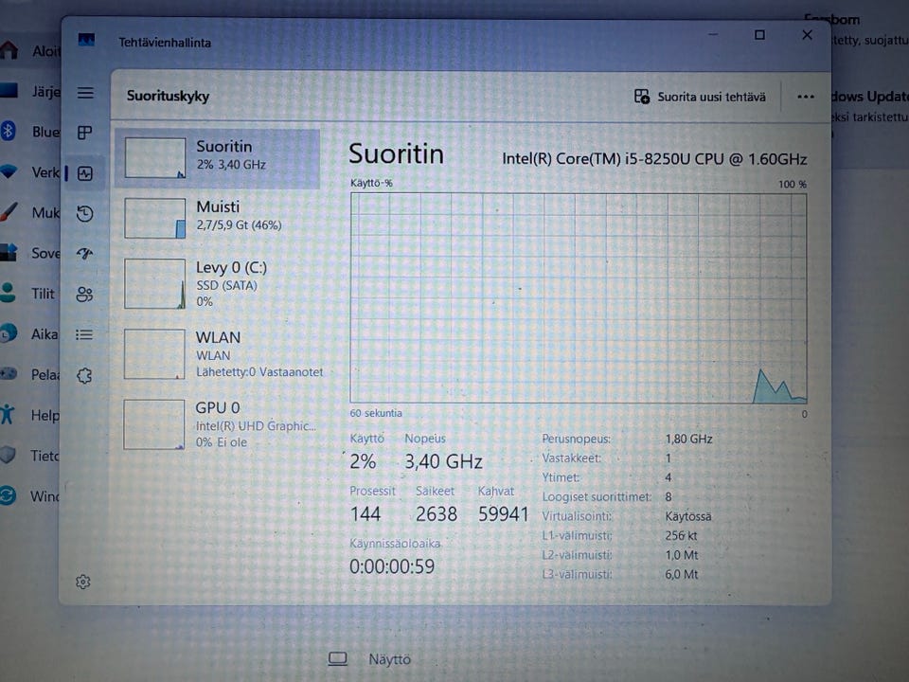Click the Käynnissäoloaika value 0:00:00:59

coord(392,566)
